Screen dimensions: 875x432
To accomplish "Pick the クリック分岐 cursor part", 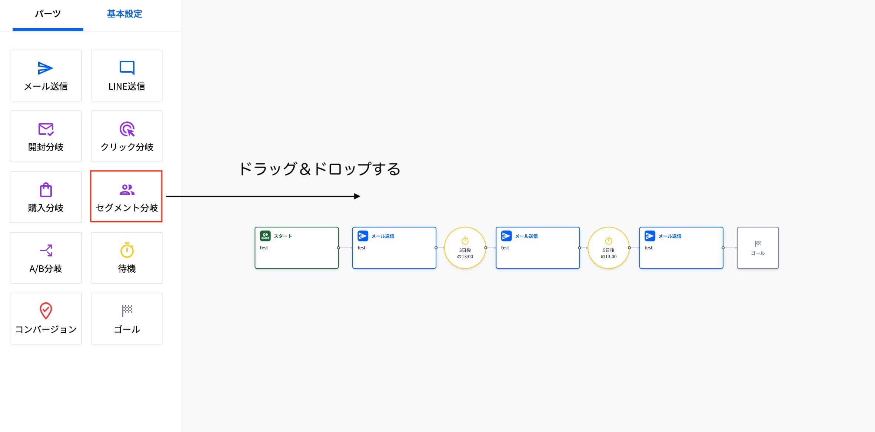I will point(127,136).
